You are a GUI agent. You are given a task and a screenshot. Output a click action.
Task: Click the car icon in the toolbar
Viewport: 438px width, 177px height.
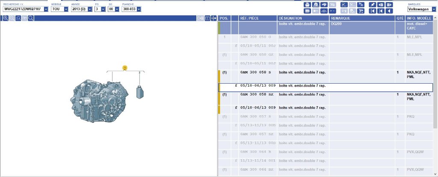324,5
